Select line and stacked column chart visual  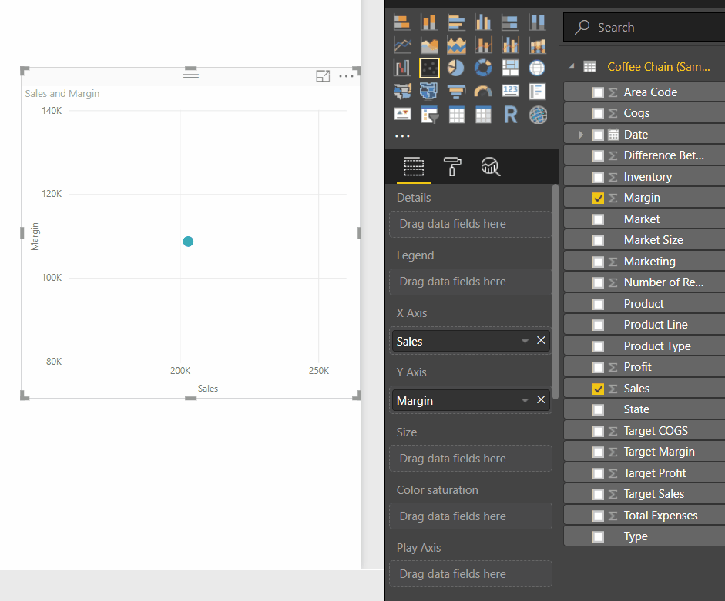tap(483, 45)
